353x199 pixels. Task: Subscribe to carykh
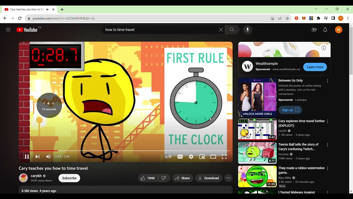pos(69,178)
